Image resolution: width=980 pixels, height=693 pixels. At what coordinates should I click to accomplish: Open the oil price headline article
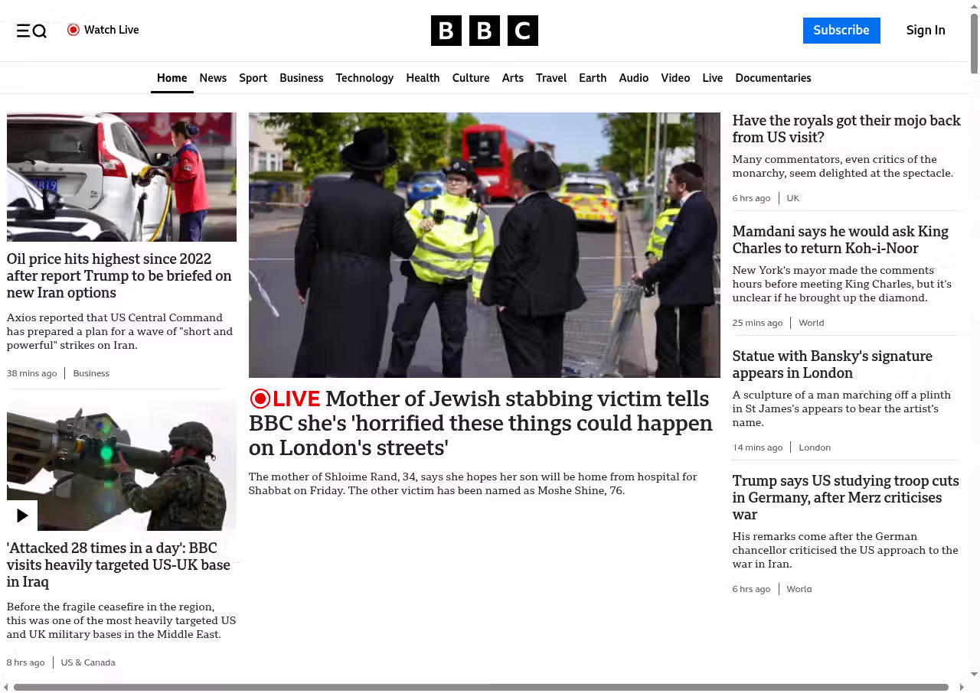click(119, 275)
